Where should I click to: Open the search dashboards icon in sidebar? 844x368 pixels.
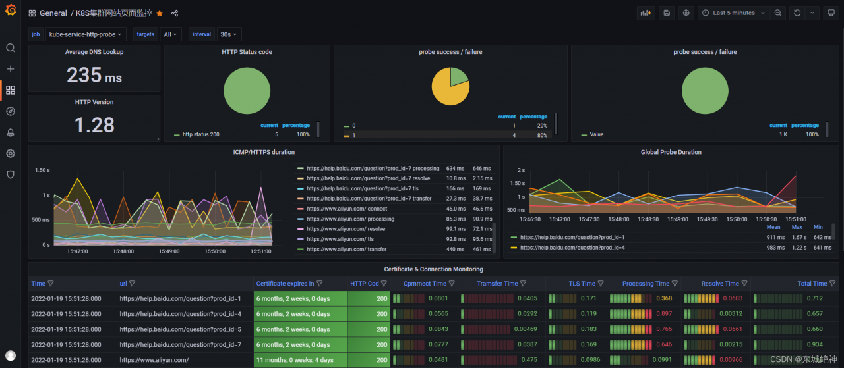pos(11,48)
